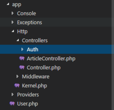
Task: Select the Exceptions folder label
Action: pyautogui.click(x=30, y=22)
